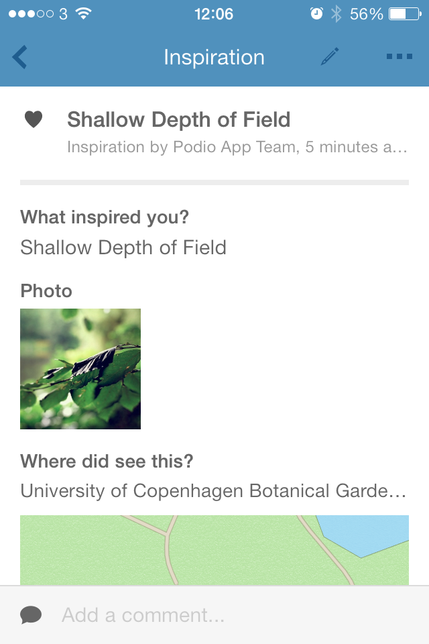Tap the Bluetooth status icon
Viewport: 429px width, 644px height.
tap(336, 13)
